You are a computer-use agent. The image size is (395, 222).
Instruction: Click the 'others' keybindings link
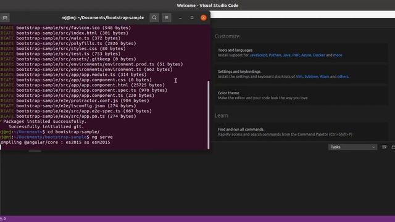coord(343,76)
